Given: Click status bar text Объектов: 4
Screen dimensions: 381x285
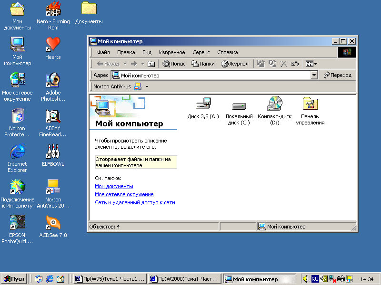Looking at the screenshot, I should (x=104, y=227).
